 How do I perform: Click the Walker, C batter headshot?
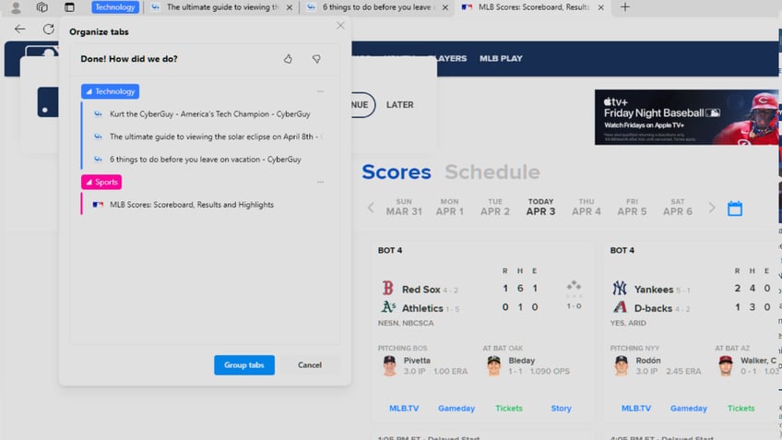point(726,365)
